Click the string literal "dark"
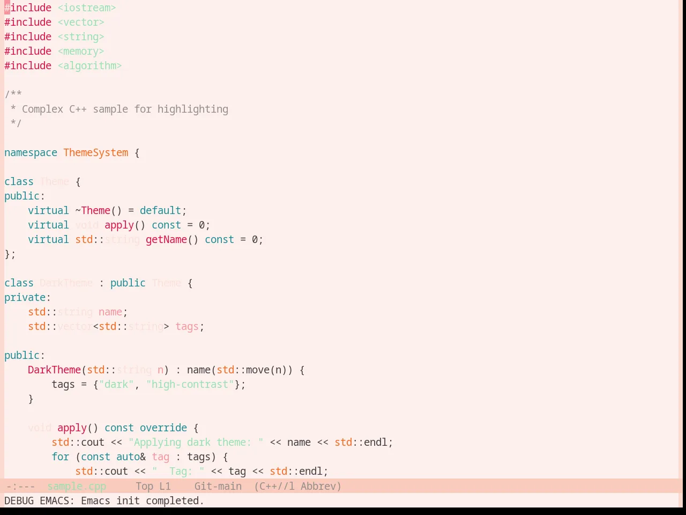This screenshot has height=515, width=686. pyautogui.click(x=116, y=384)
